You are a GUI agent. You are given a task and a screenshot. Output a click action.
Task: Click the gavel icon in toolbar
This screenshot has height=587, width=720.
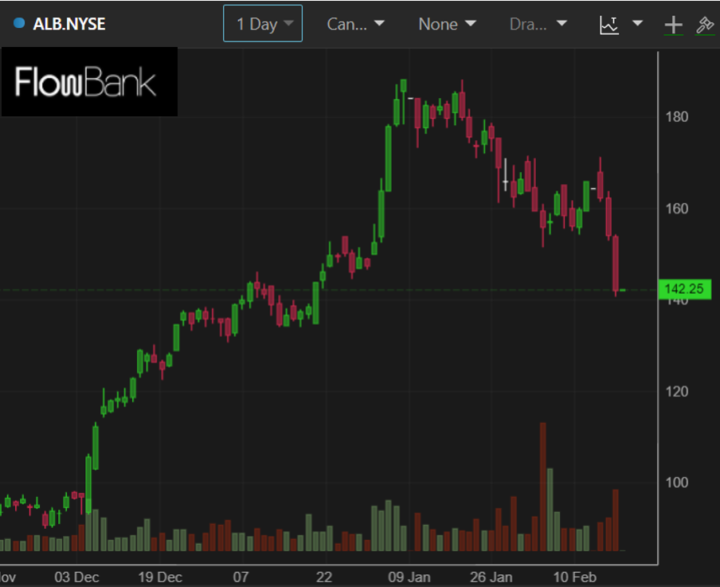pos(704,25)
